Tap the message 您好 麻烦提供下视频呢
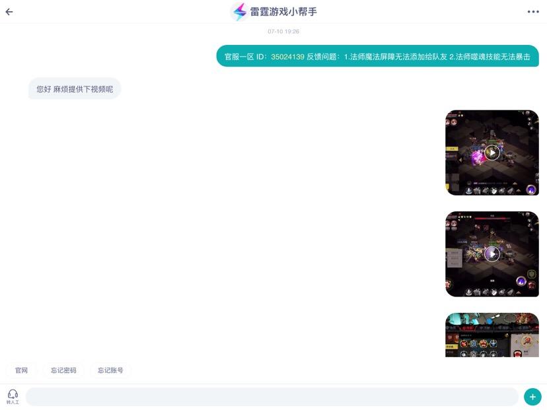This screenshot has height=410, width=547. [x=75, y=89]
